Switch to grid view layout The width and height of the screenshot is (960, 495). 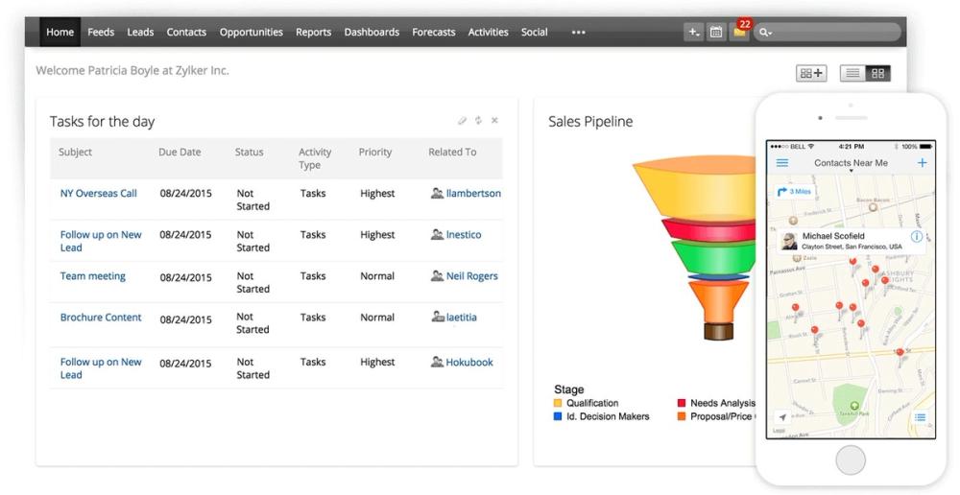pos(878,74)
